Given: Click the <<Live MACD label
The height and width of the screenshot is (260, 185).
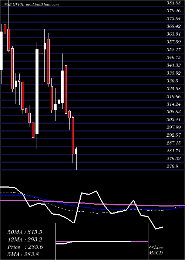Looking at the screenshot, I should pyautogui.click(x=156, y=250).
